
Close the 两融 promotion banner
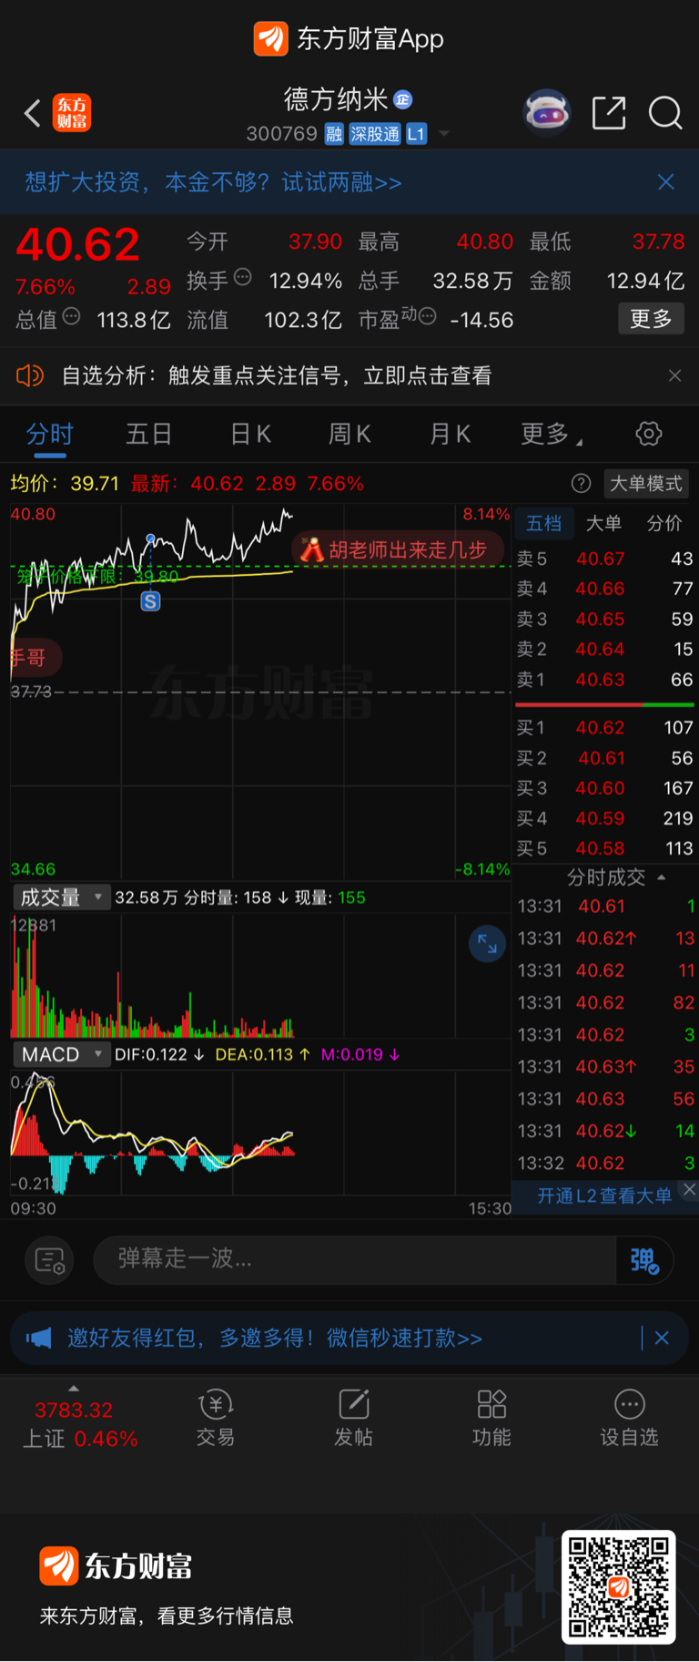coord(666,182)
